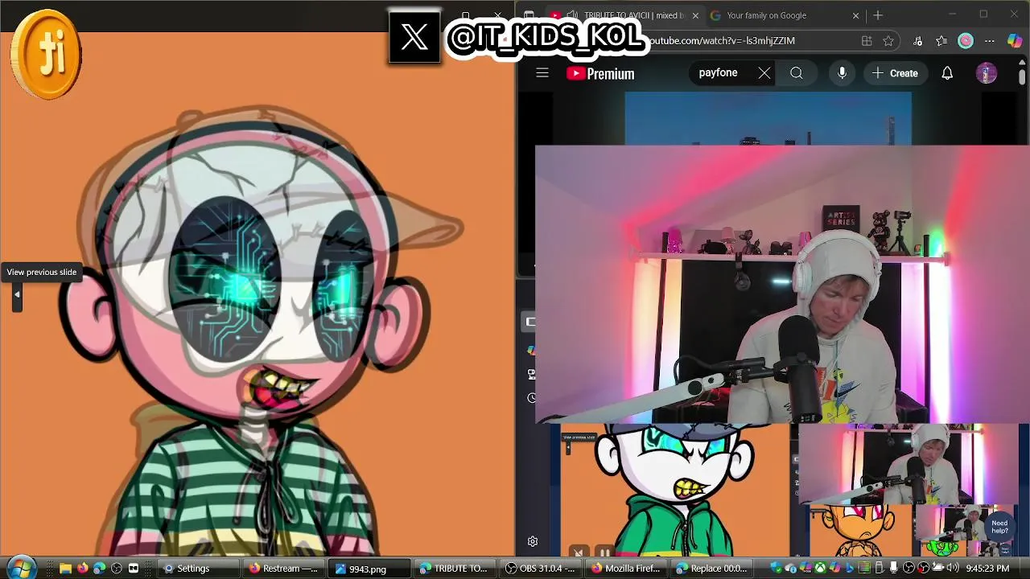Launch pinned Firefox quick launch icon

click(82, 569)
